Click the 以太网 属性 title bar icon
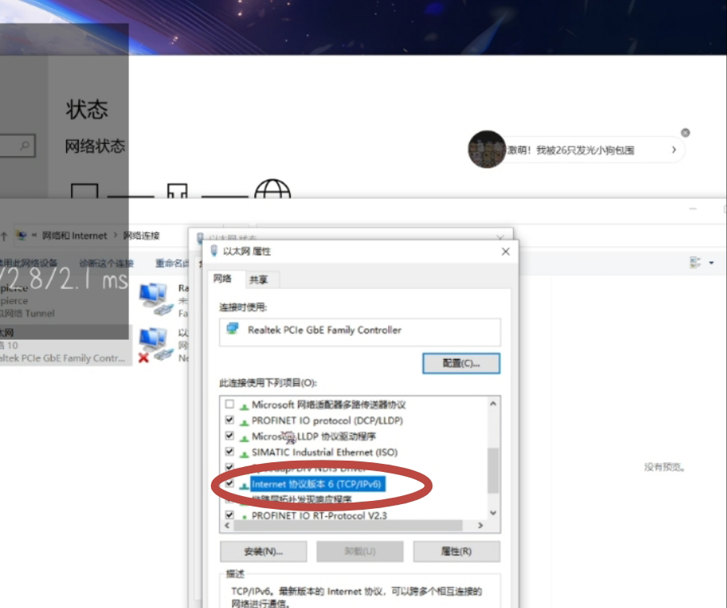The height and width of the screenshot is (608, 727). 214,251
